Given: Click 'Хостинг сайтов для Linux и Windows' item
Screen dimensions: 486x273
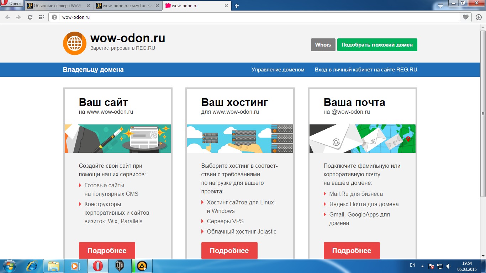Looking at the screenshot, I should (240, 207).
